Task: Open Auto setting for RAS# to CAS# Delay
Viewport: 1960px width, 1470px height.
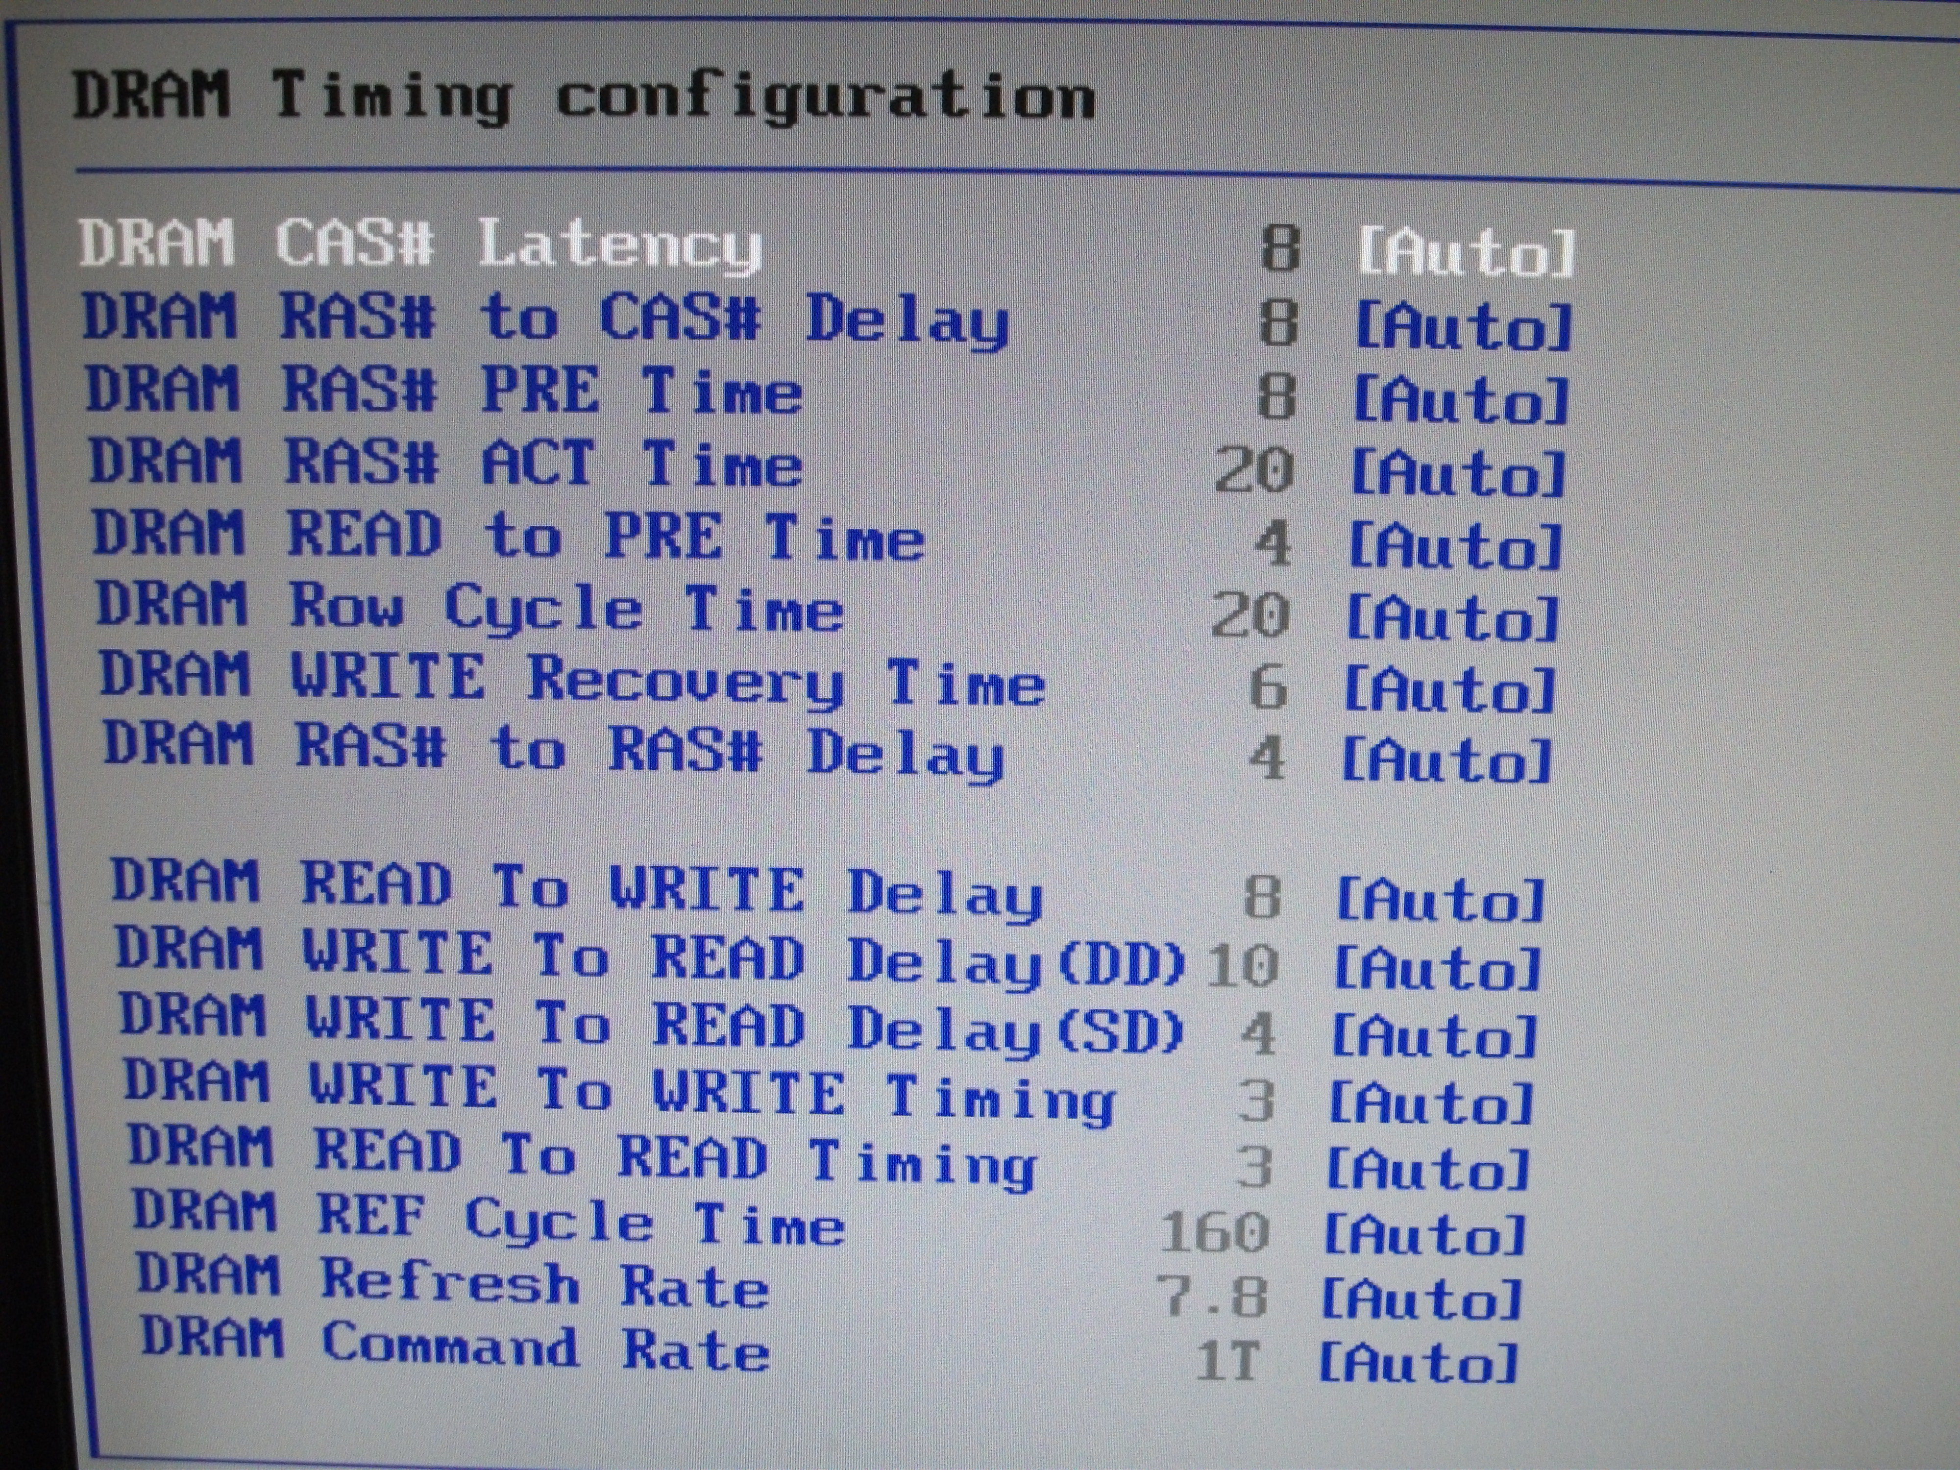Action: pyautogui.click(x=1463, y=327)
